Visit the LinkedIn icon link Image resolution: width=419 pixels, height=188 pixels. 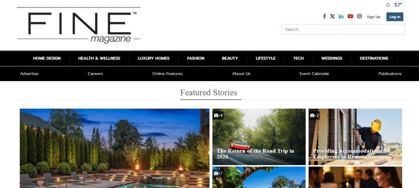point(341,16)
